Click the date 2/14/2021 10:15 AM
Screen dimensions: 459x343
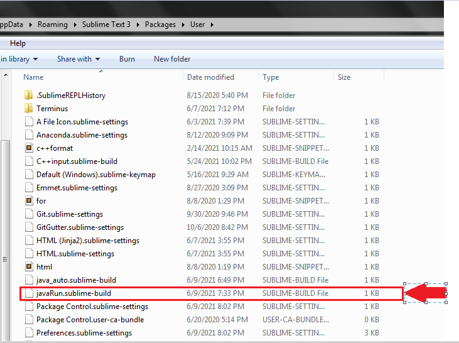220,148
